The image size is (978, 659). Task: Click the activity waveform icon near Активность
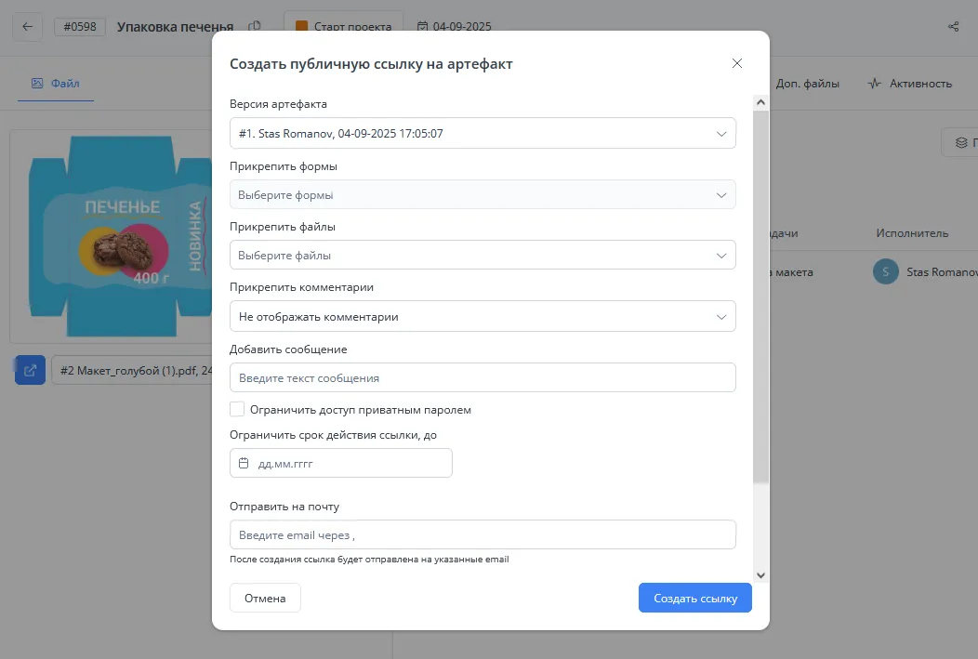click(x=875, y=83)
